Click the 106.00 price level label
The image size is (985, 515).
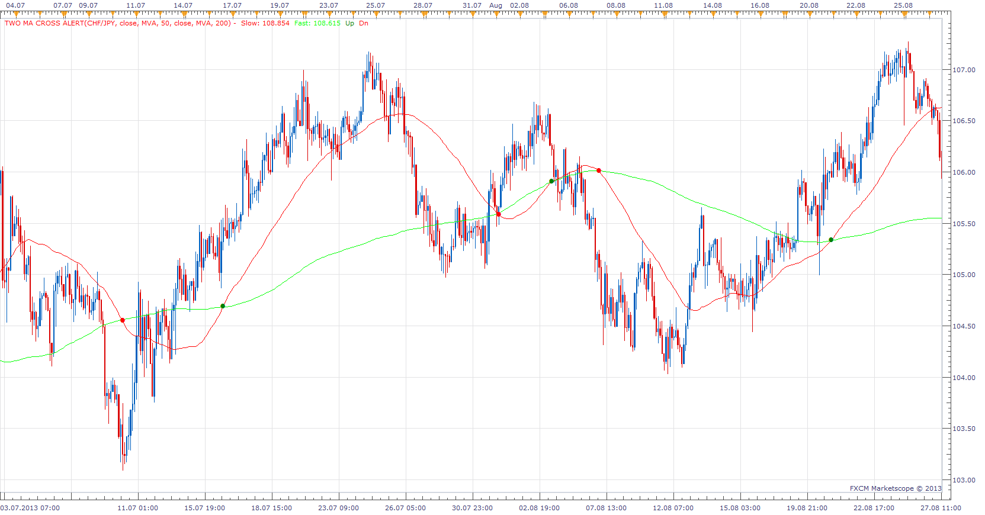click(964, 172)
